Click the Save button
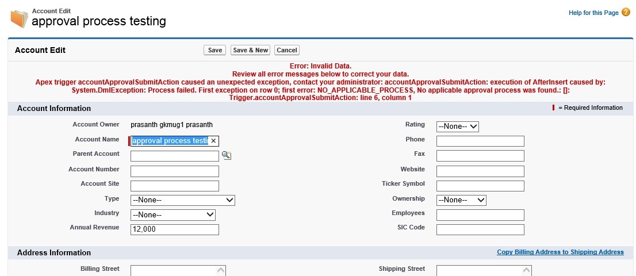This screenshot has width=636, height=276. point(214,50)
